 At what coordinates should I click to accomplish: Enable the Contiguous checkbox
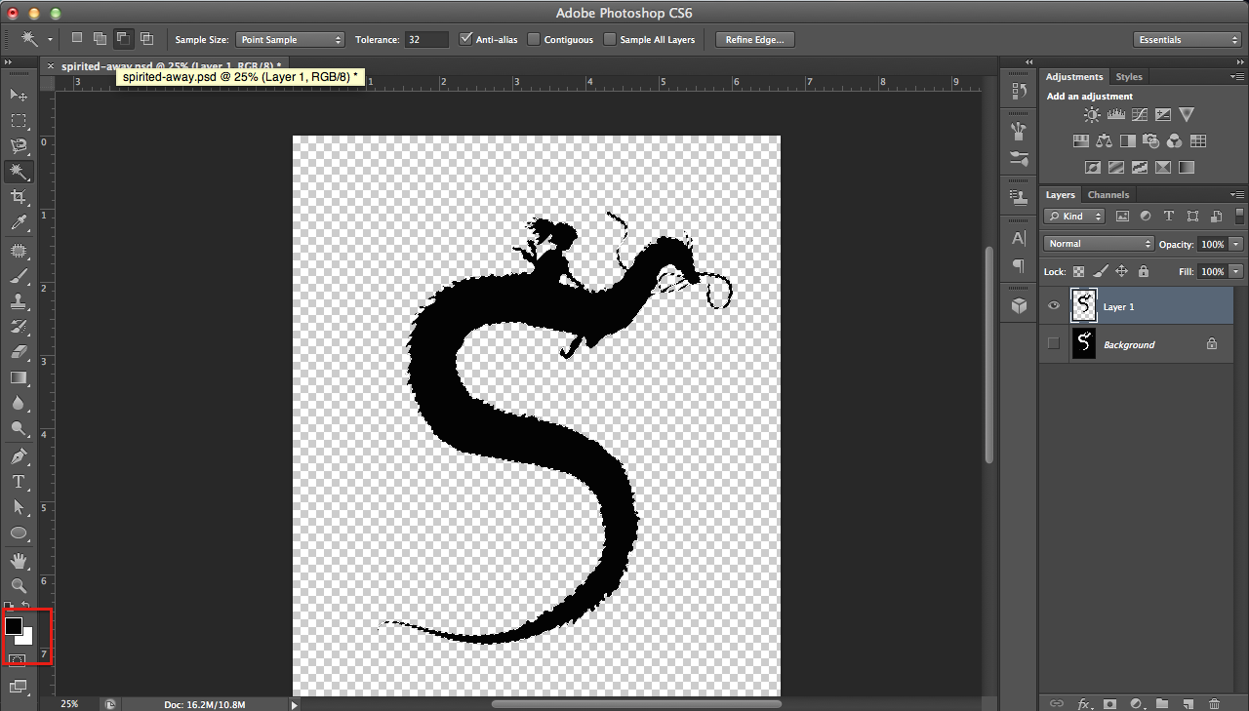(x=534, y=40)
